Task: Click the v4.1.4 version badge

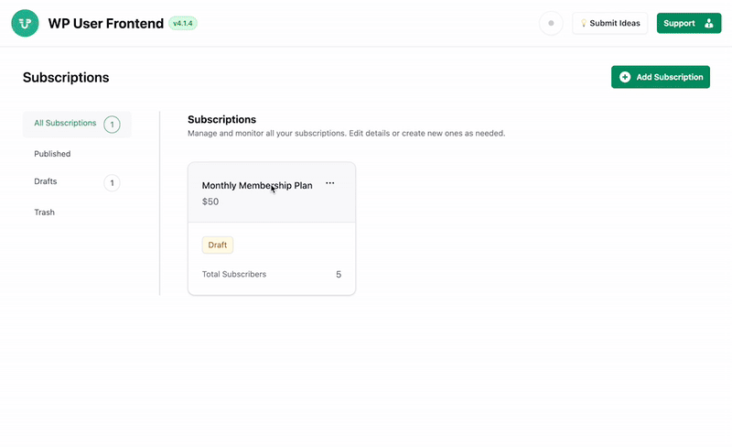Action: tap(182, 23)
